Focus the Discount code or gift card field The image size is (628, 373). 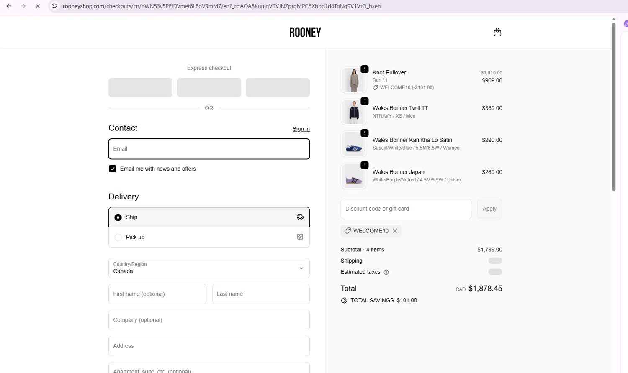click(406, 209)
